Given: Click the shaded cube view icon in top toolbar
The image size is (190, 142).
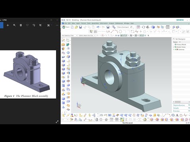Looking at the screenshot, I should coord(153,27).
